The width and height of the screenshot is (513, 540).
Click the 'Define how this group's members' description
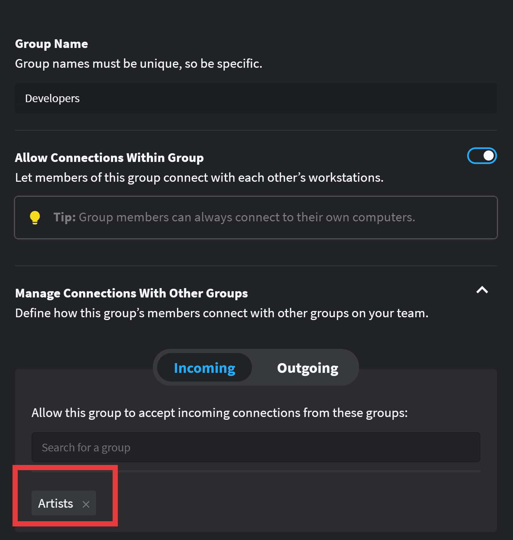[221, 313]
